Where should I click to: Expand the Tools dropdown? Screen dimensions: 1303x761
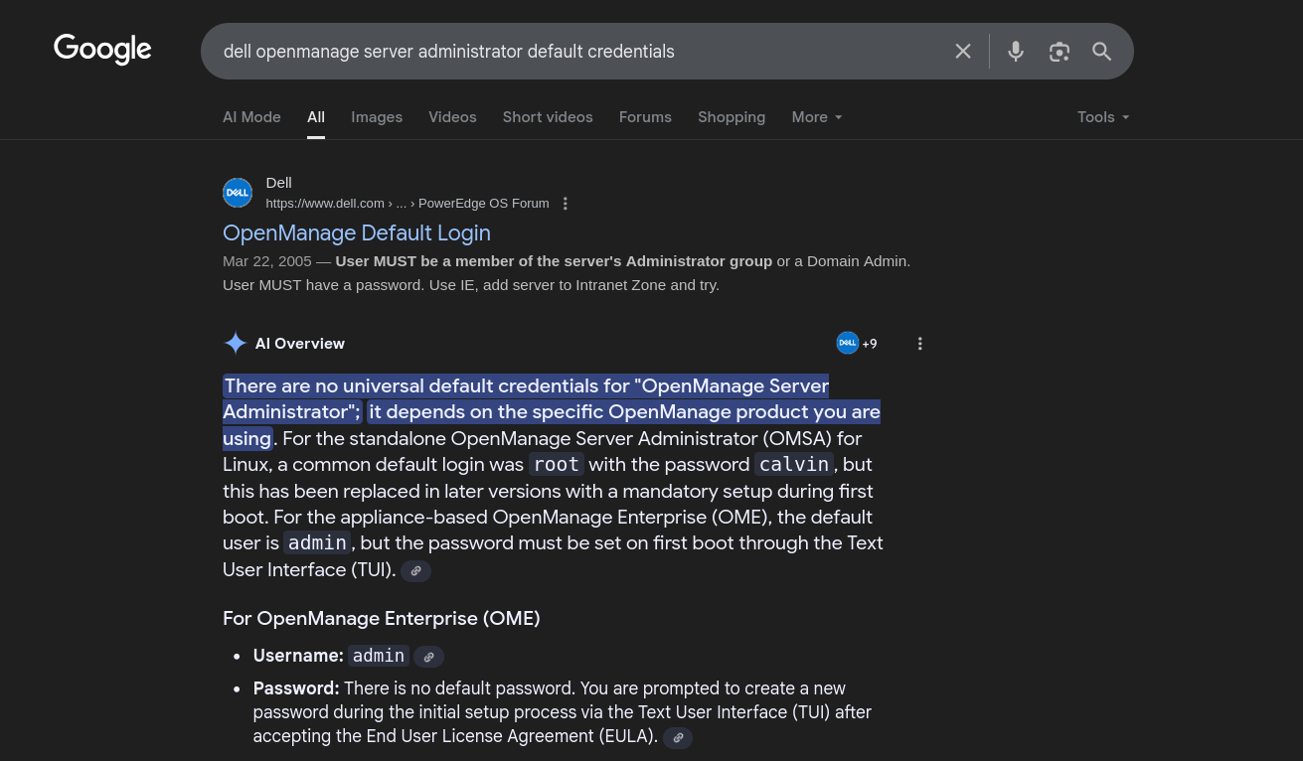point(1103,117)
